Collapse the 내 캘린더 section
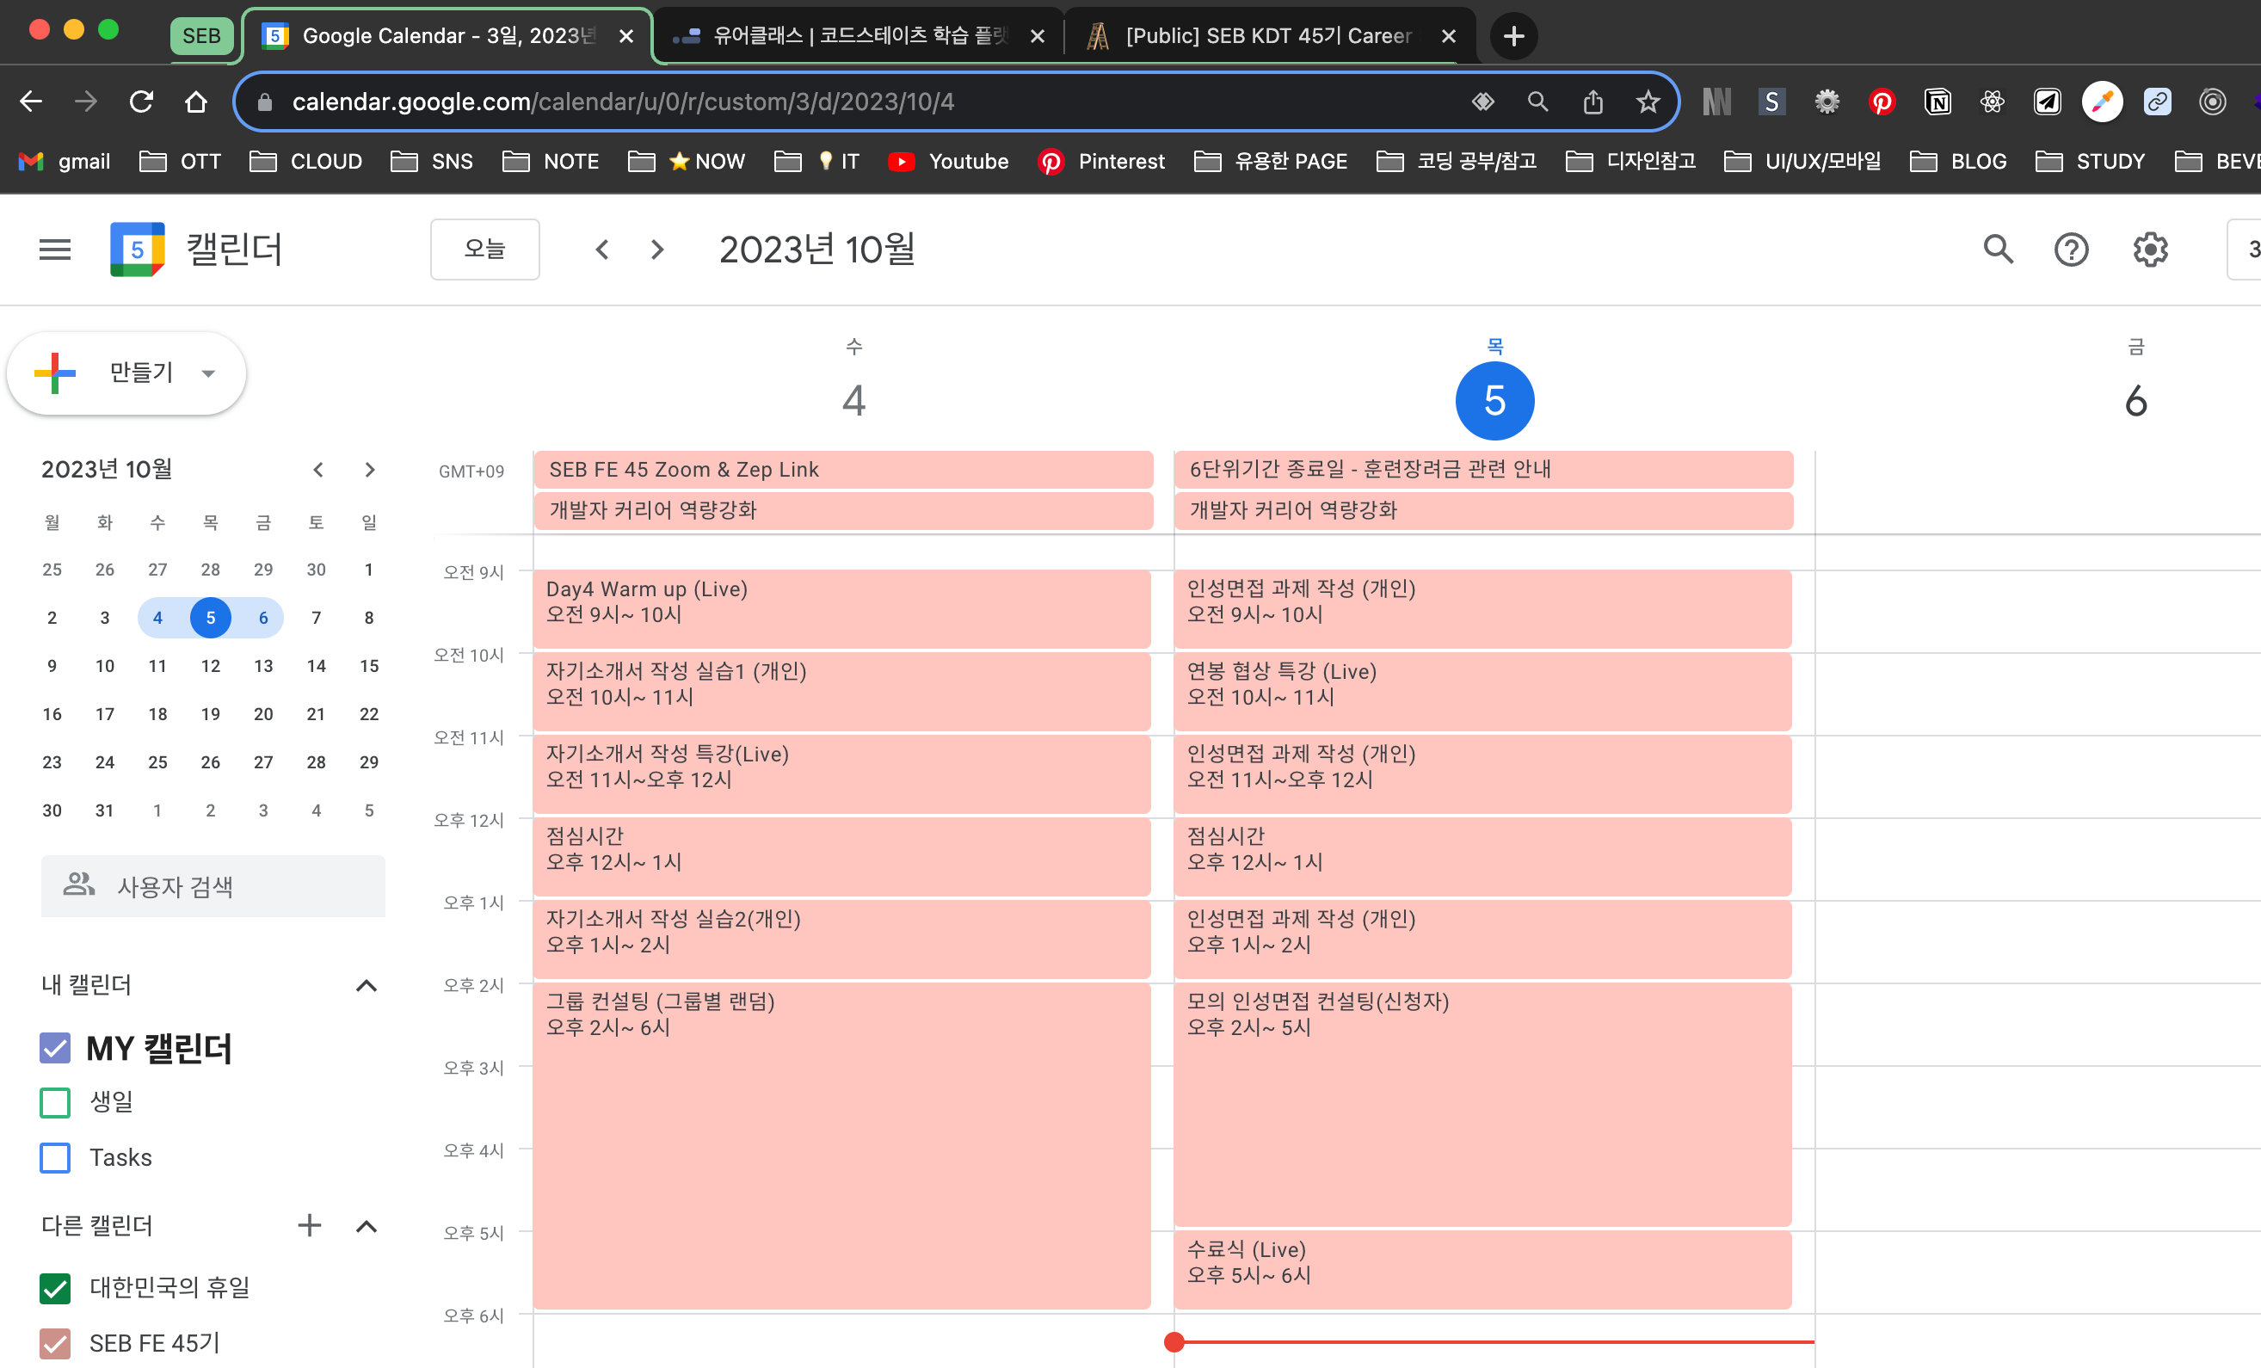 pyautogui.click(x=367, y=985)
